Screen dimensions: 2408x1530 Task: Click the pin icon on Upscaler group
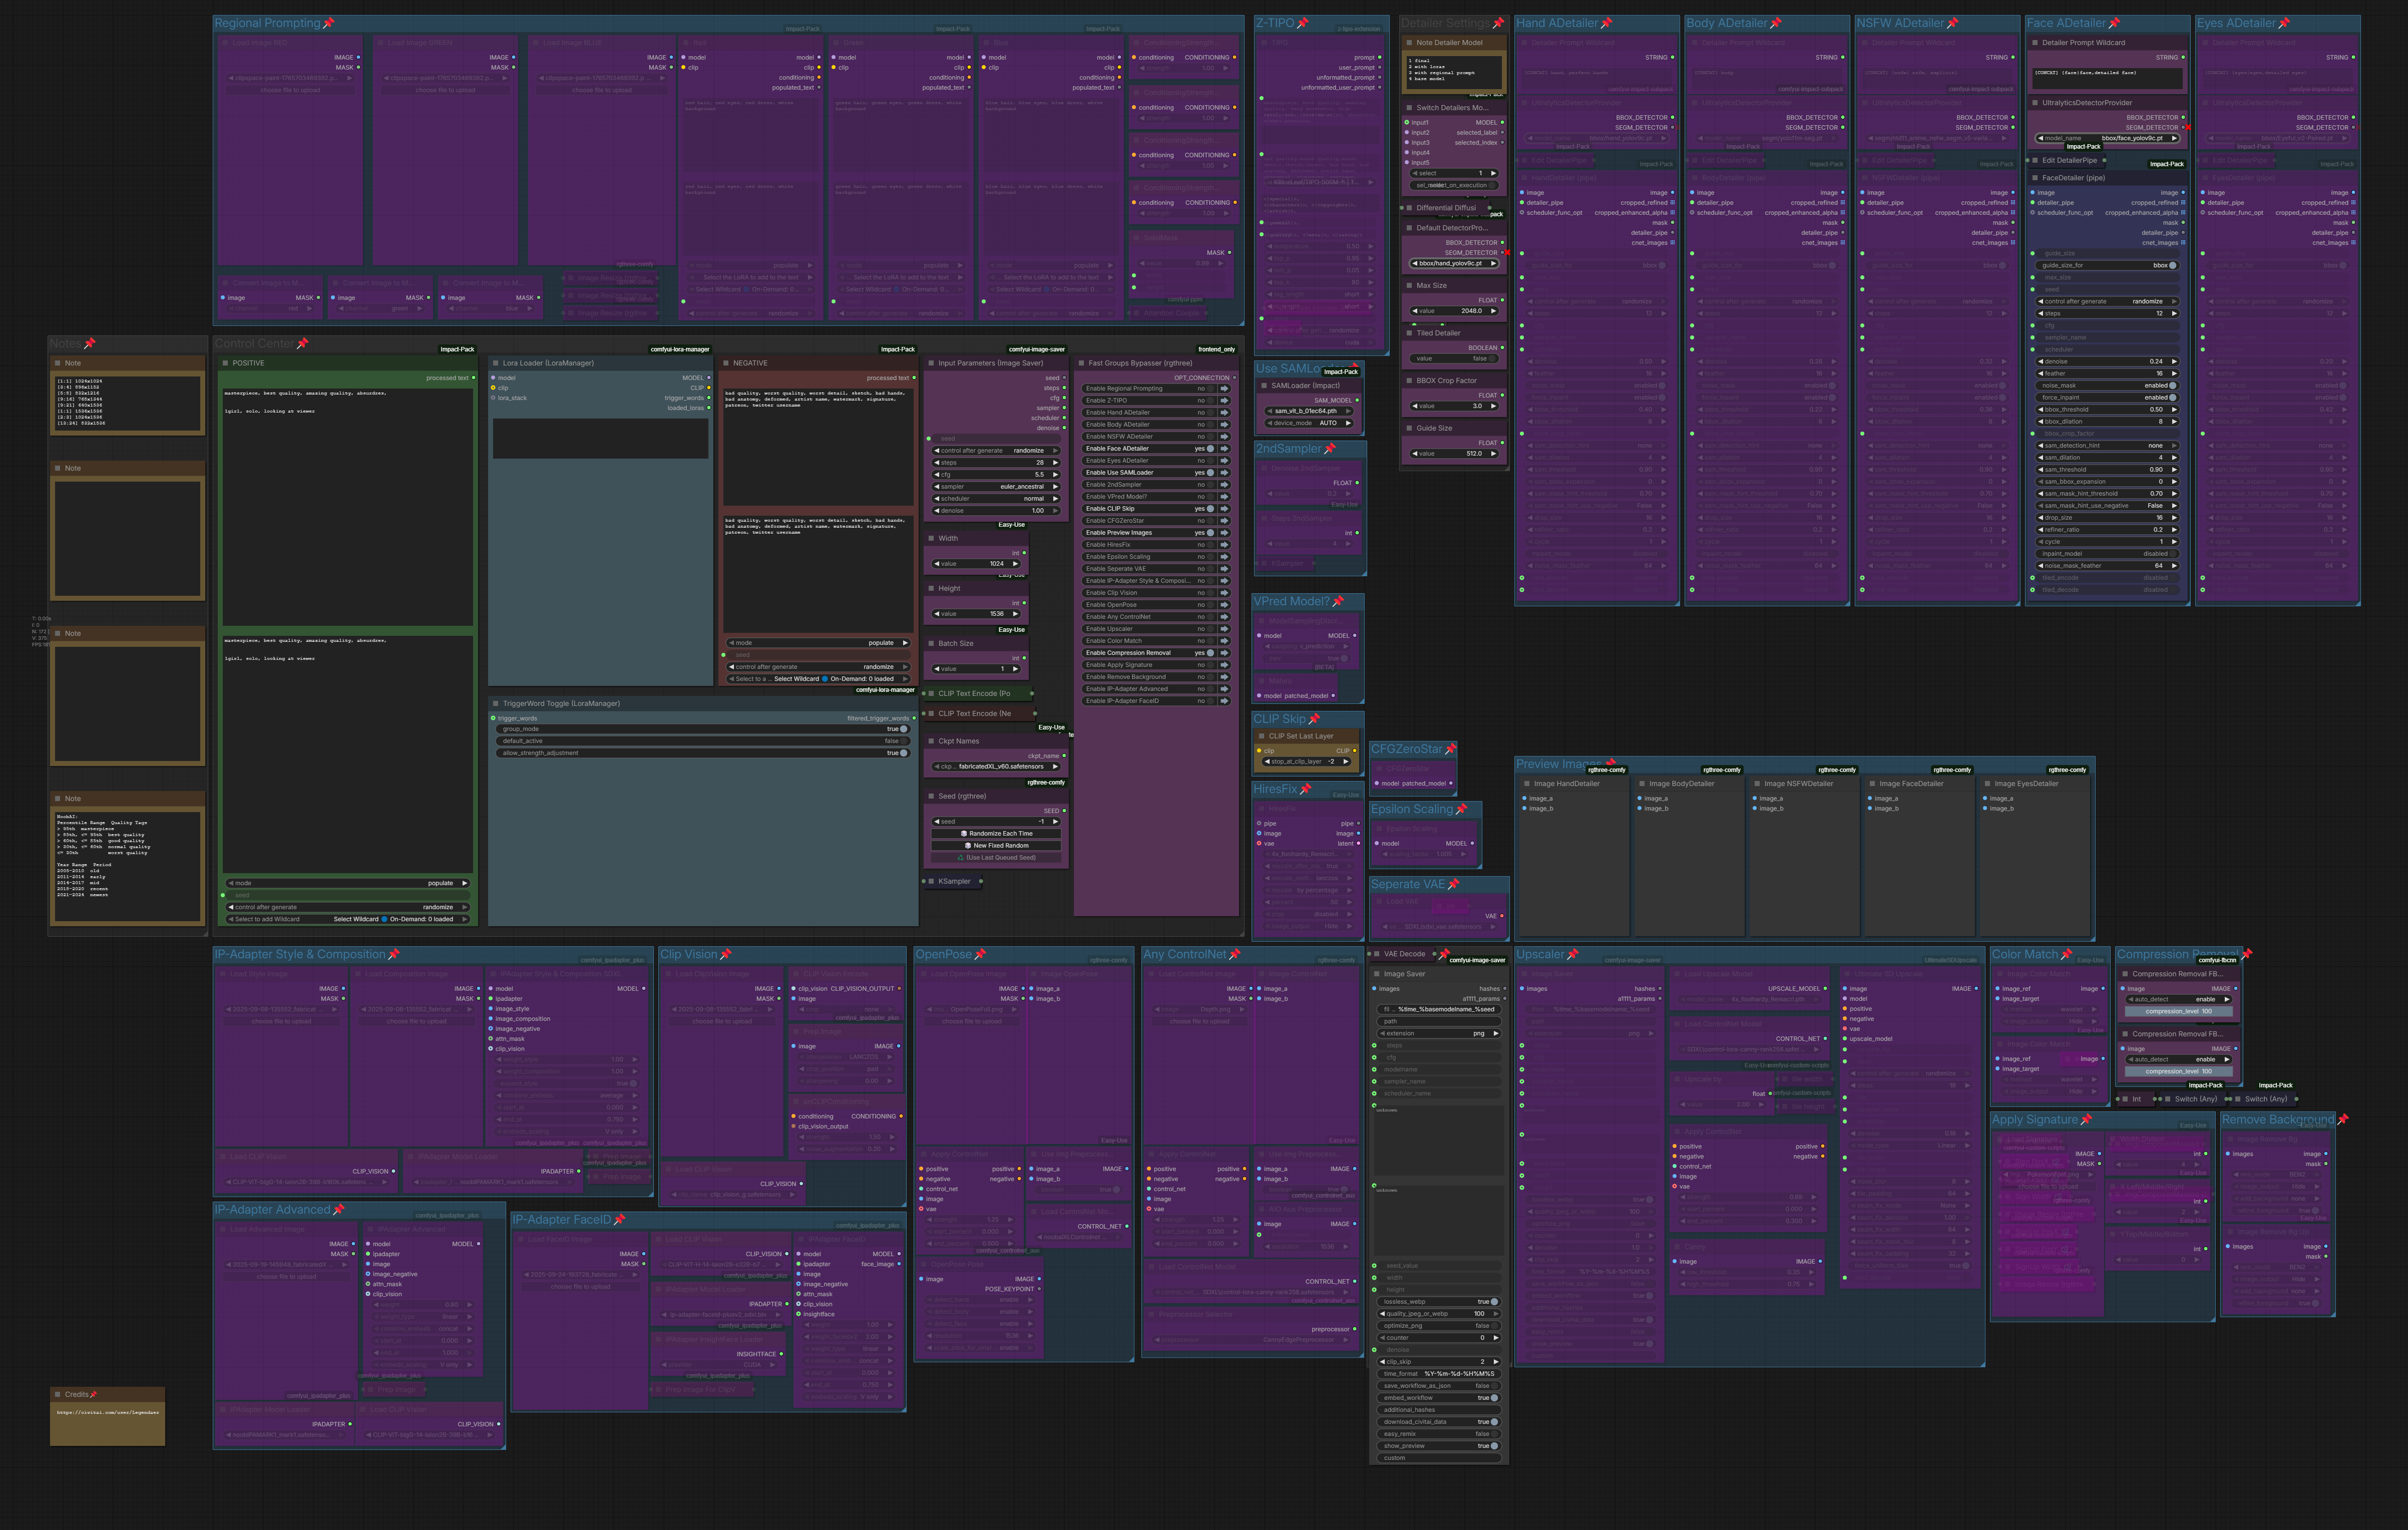coord(1572,955)
